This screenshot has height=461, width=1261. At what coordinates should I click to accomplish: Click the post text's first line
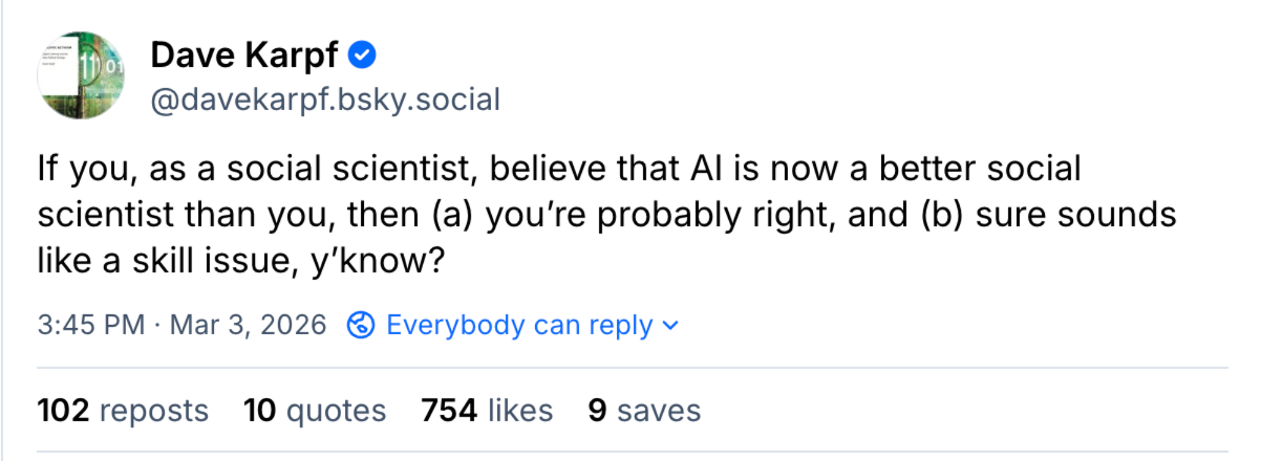click(559, 169)
